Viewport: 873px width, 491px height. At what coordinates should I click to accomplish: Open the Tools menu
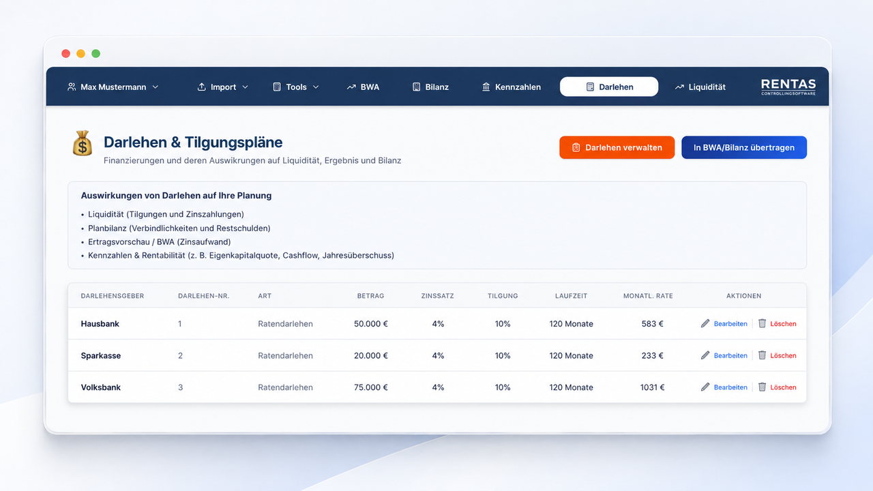click(296, 87)
